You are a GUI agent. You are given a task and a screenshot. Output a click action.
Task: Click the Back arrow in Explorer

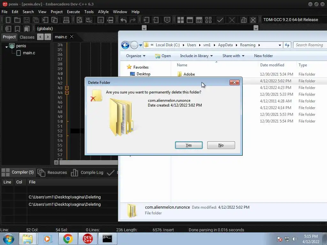(x=125, y=45)
